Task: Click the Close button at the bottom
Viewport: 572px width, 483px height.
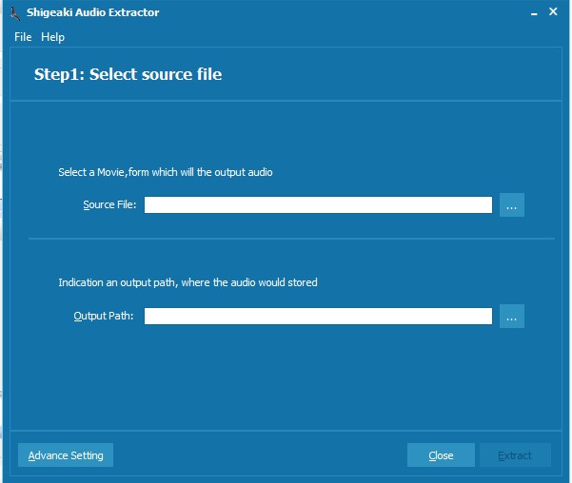Action: point(441,454)
